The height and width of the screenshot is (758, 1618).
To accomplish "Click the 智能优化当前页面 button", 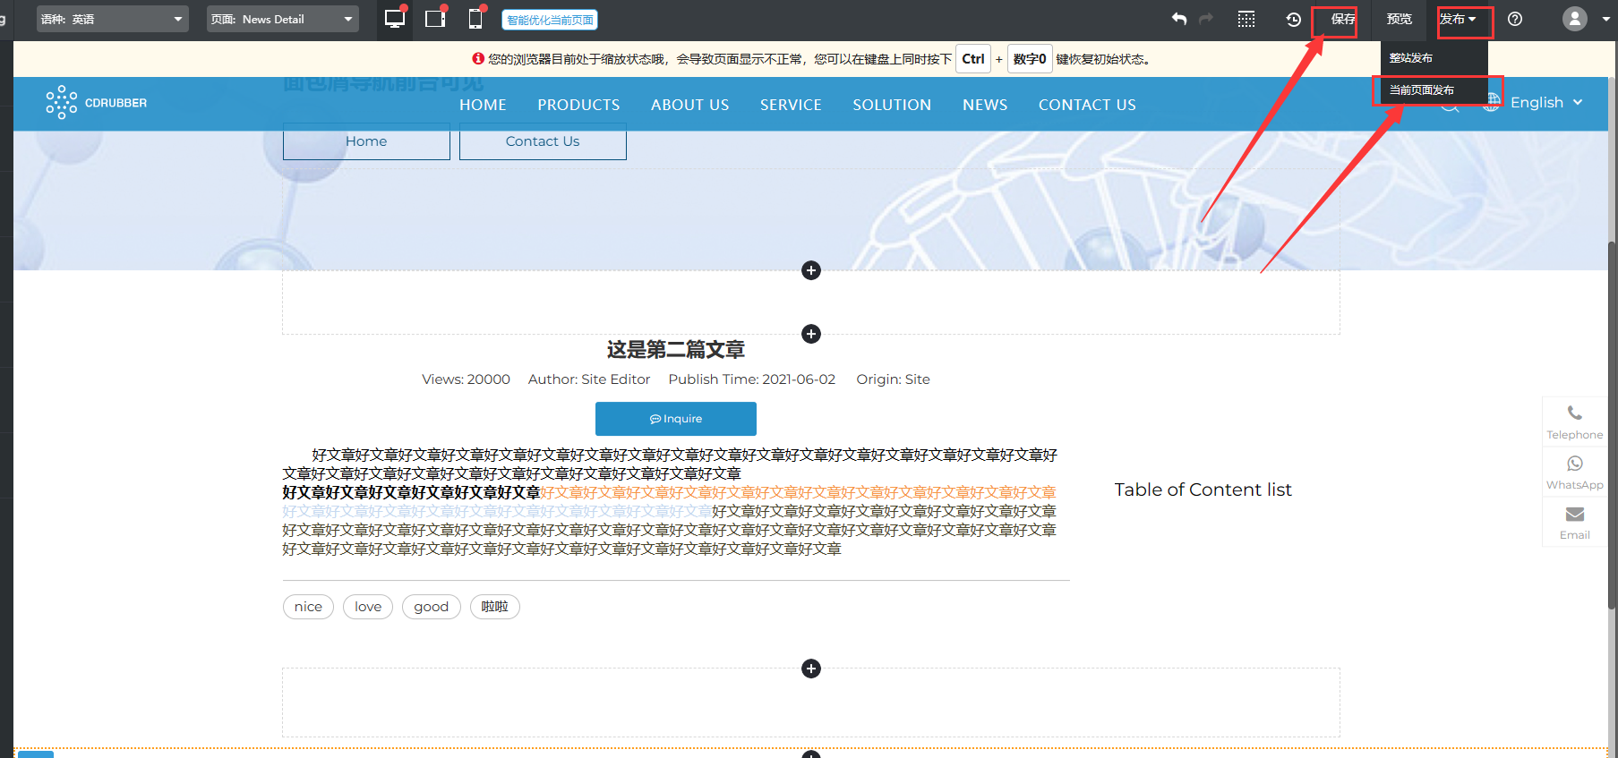I will pos(550,20).
